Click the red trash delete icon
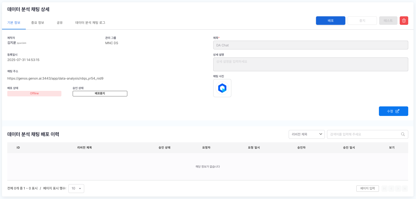 (404, 21)
